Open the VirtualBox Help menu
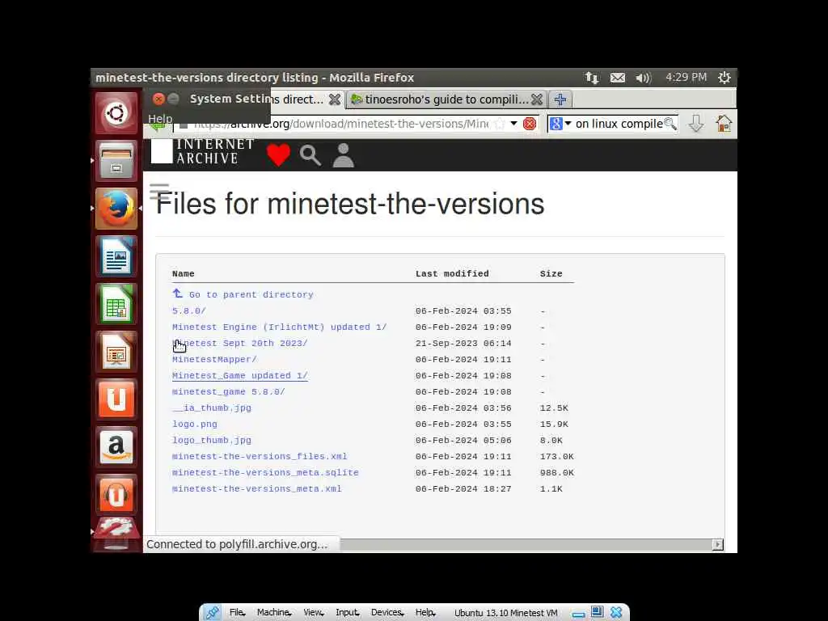This screenshot has width=828, height=621. click(x=425, y=613)
